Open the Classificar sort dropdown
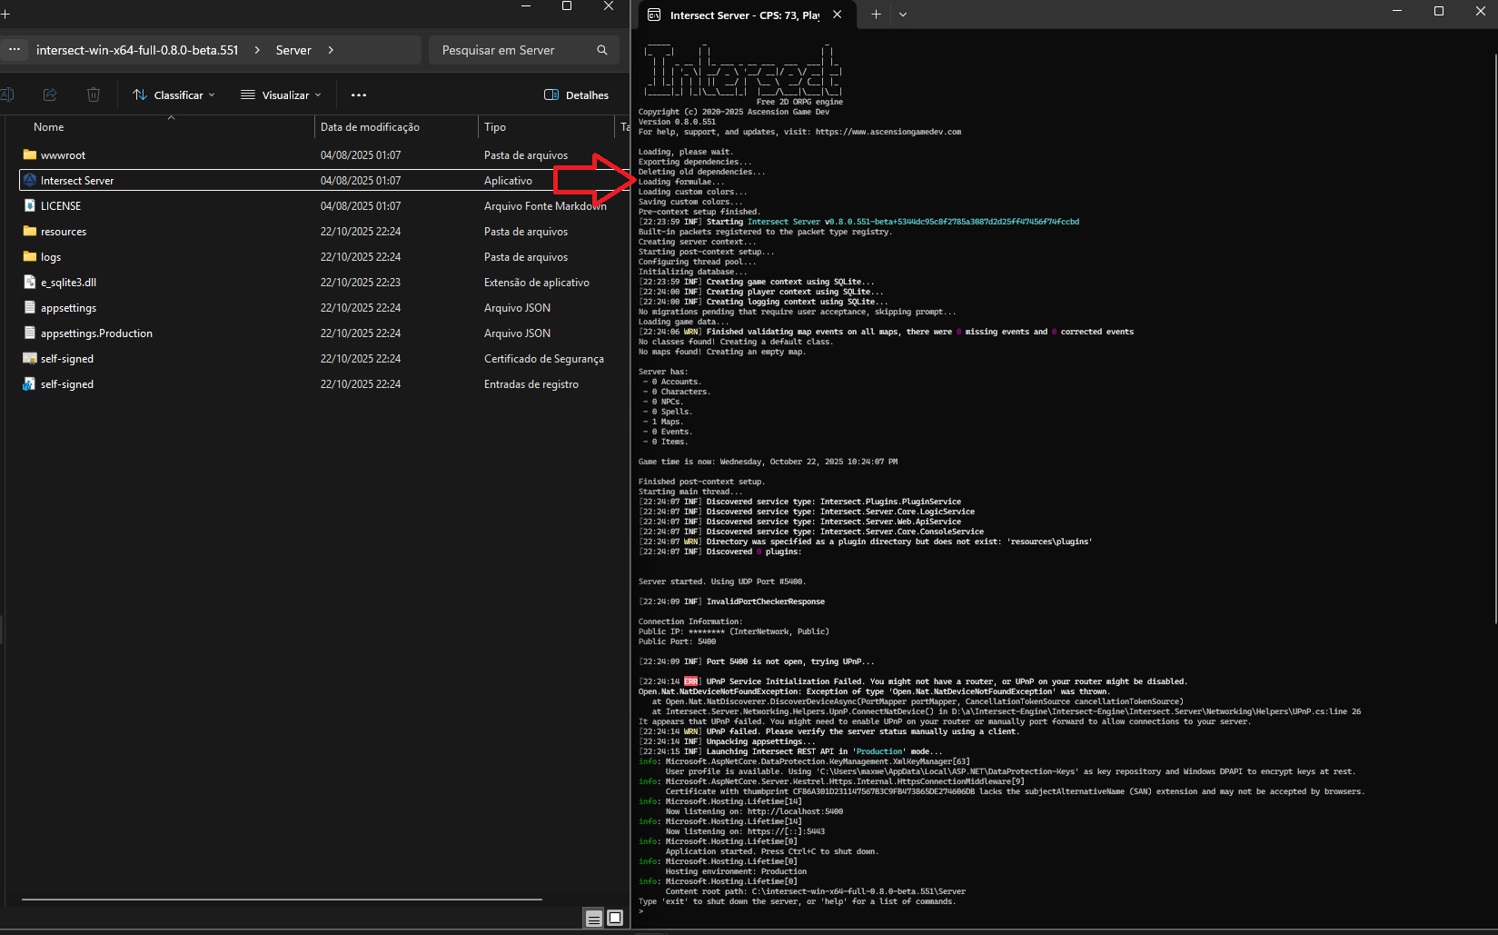The height and width of the screenshot is (935, 1498). 174,94
